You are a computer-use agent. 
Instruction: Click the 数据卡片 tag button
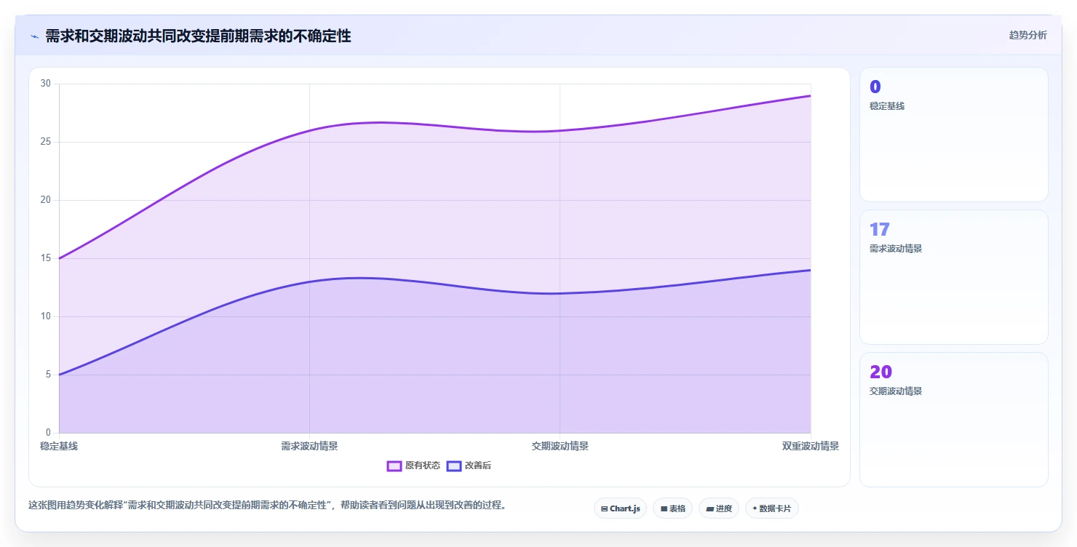[x=771, y=508]
